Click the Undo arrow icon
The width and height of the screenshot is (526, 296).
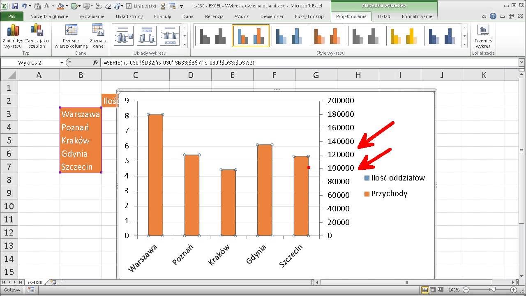point(24,6)
